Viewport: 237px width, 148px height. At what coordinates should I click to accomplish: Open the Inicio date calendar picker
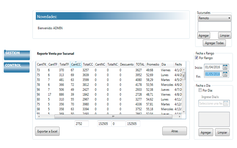(x=225, y=67)
